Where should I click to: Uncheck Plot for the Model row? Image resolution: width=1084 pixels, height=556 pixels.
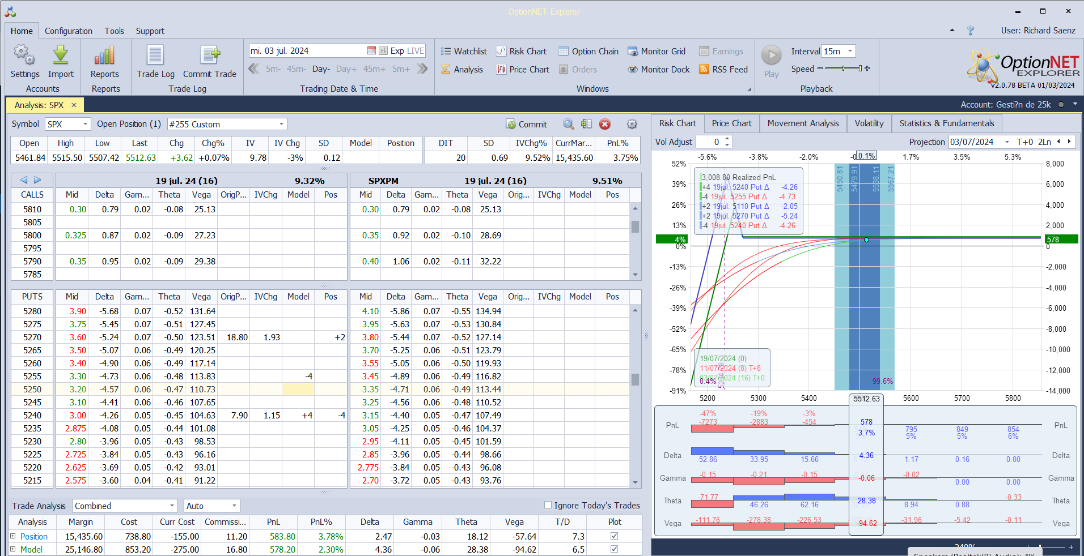[614, 549]
